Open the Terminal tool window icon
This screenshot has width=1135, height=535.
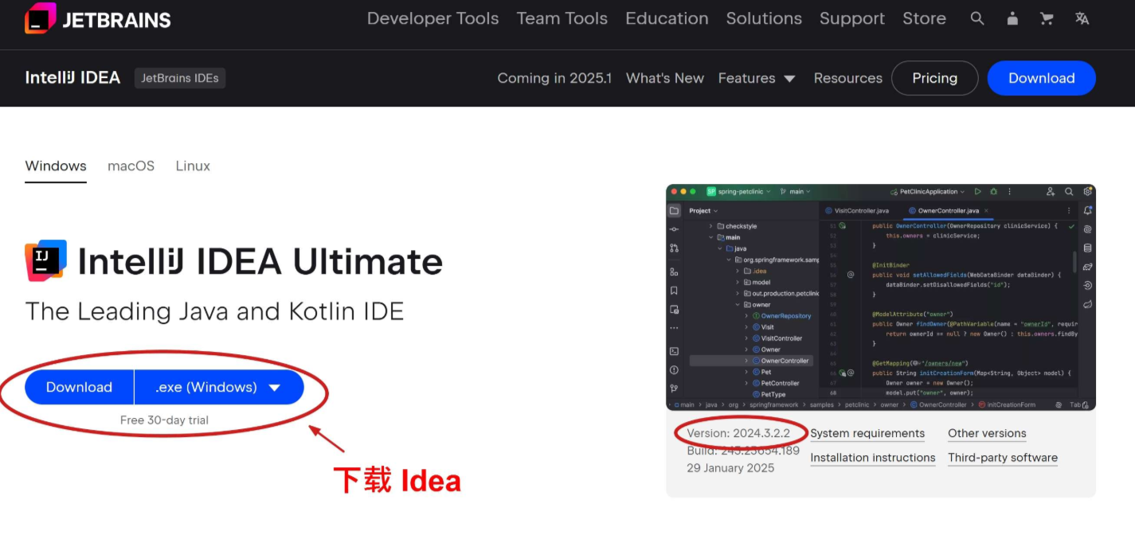tap(674, 351)
